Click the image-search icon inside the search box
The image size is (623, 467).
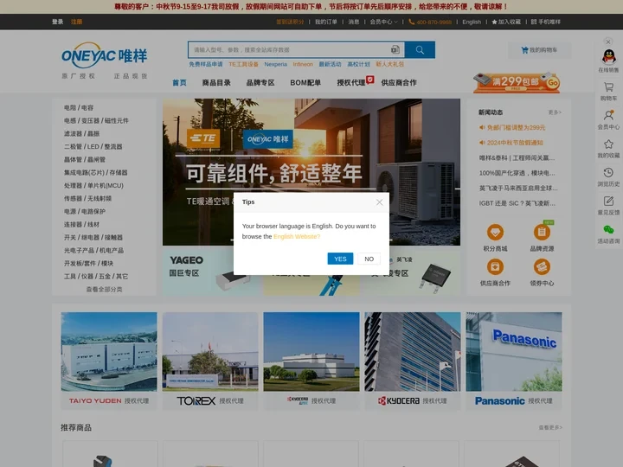click(x=395, y=49)
